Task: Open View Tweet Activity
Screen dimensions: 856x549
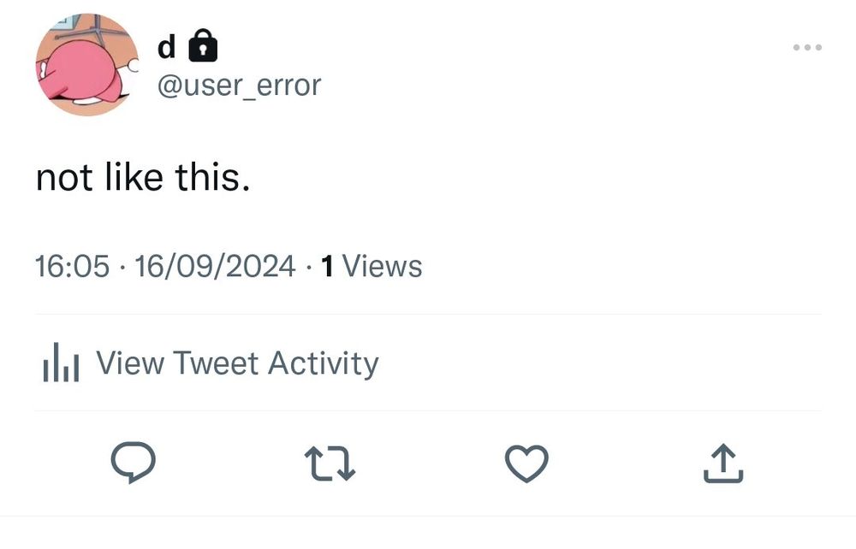Action: 238,363
